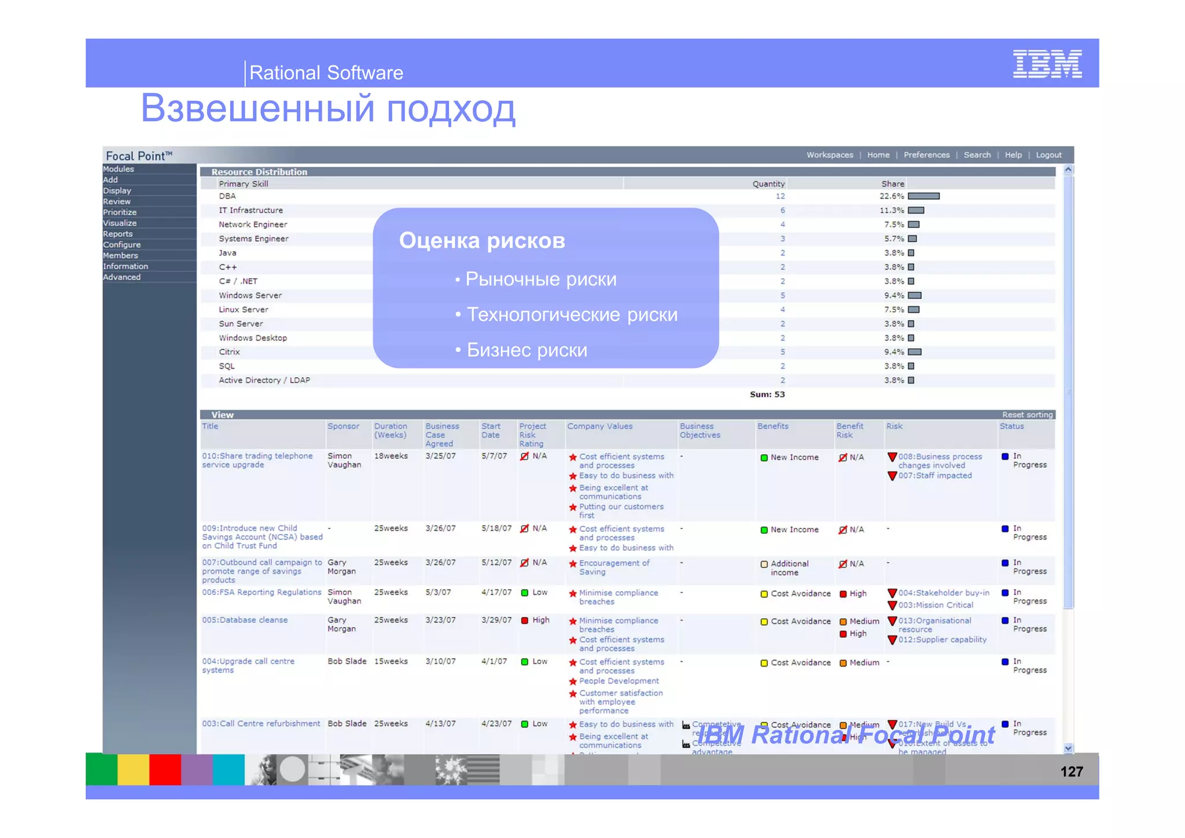The height and width of the screenshot is (838, 1185).
Task: Open the Modules sidebar menu item
Action: [x=118, y=169]
